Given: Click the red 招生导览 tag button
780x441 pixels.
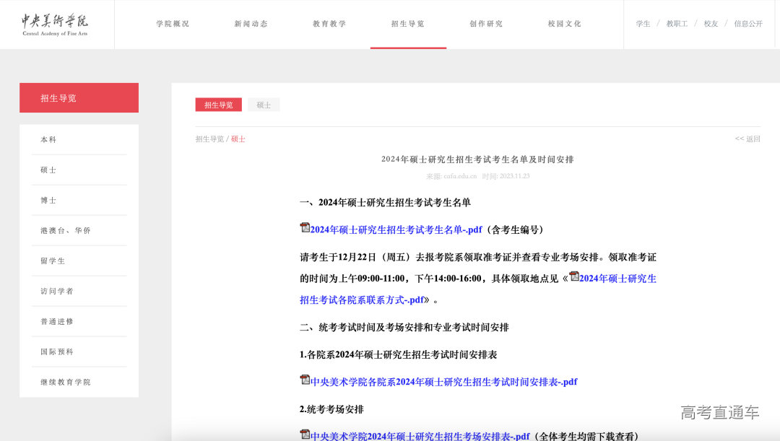Looking at the screenshot, I should coord(217,104).
